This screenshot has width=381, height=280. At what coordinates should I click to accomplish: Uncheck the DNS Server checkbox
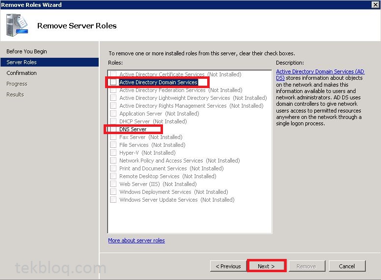click(x=113, y=129)
